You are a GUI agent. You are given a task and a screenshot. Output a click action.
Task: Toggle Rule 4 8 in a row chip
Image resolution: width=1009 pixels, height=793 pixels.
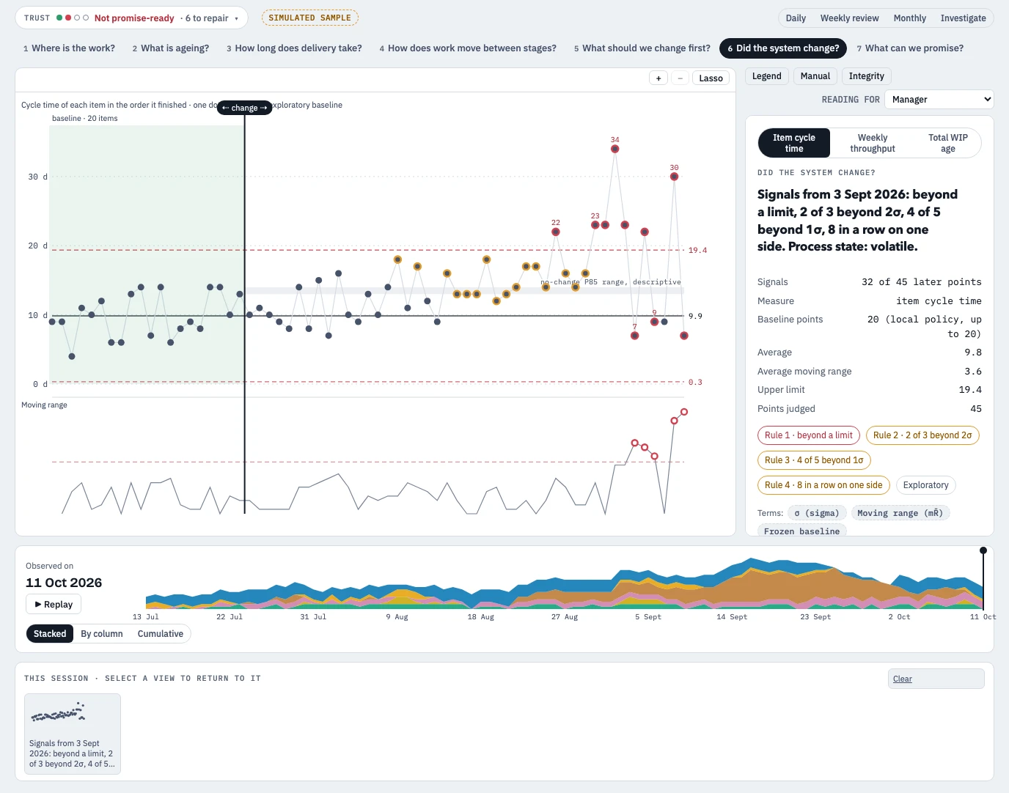[823, 485]
